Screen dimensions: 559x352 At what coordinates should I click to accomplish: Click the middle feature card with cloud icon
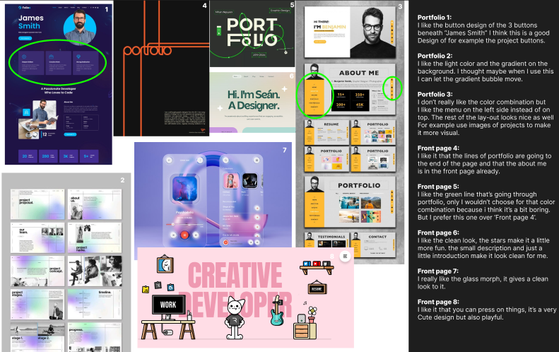[57, 61]
